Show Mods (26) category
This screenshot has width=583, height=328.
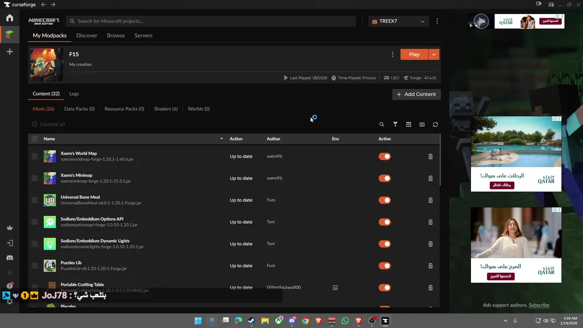coord(43,109)
